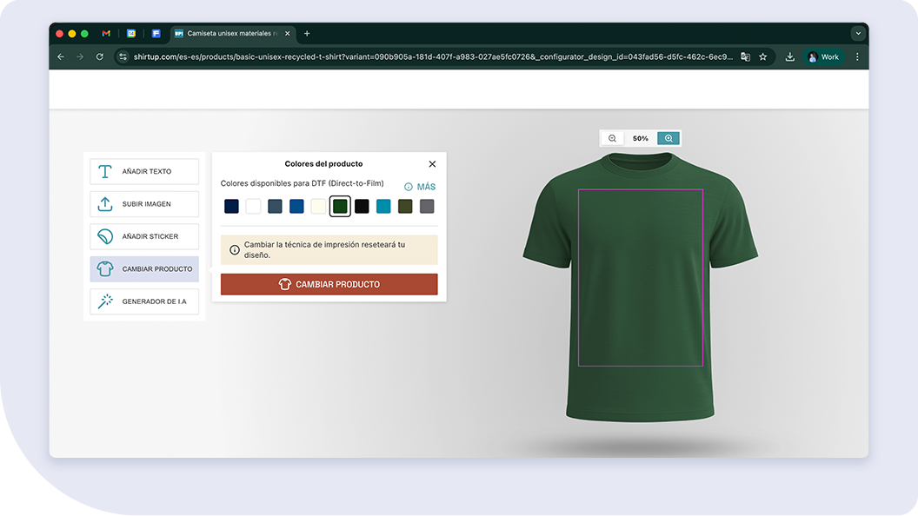
Task: Choose the black color swatch
Action: coord(362,206)
